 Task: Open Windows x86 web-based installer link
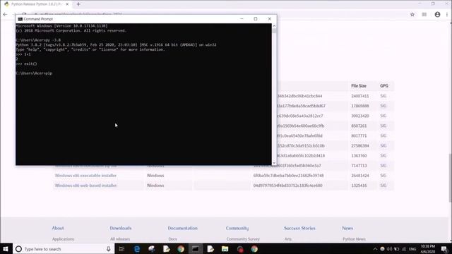tap(85, 186)
